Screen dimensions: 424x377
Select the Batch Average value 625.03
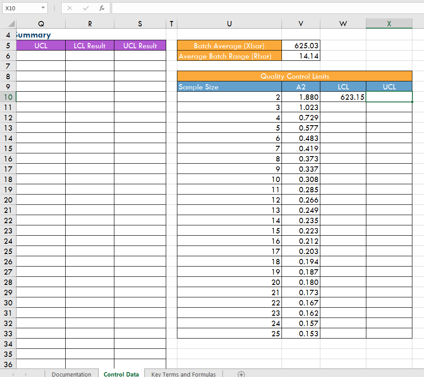[301, 45]
